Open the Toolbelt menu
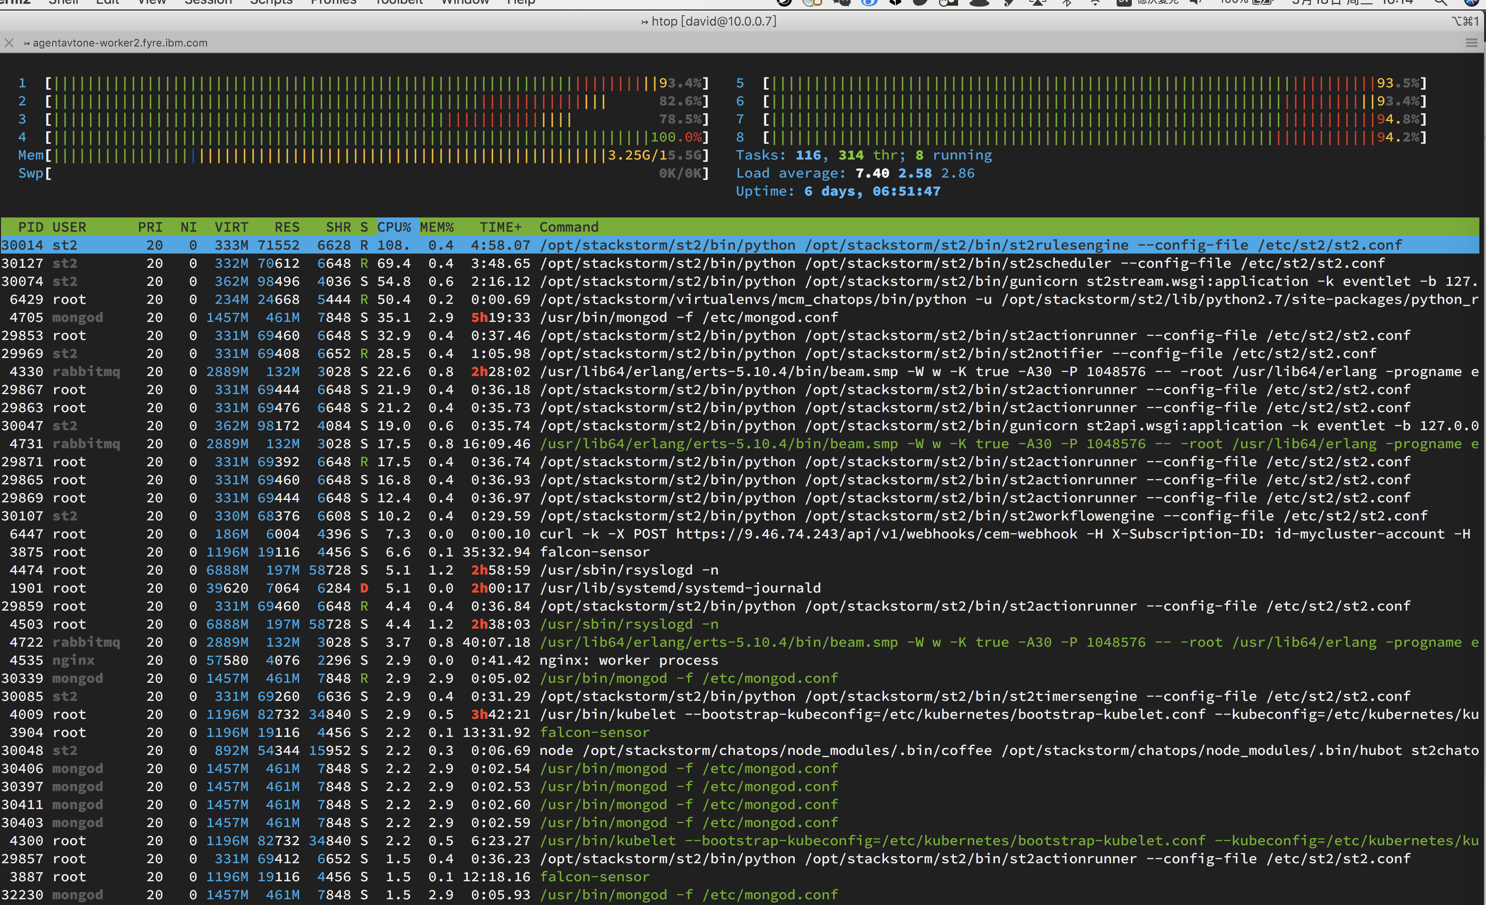1486x905 pixels. coord(398,2)
